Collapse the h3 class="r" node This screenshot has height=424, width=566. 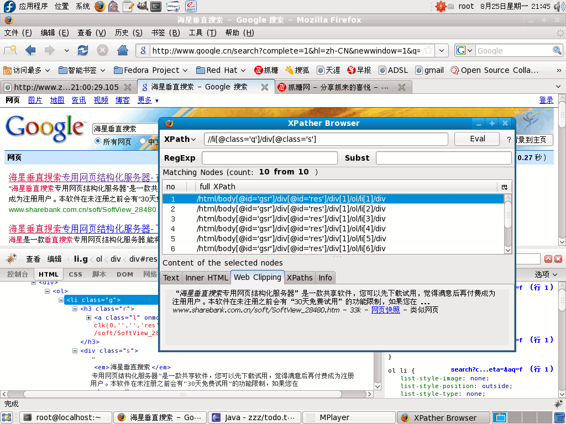[75, 309]
